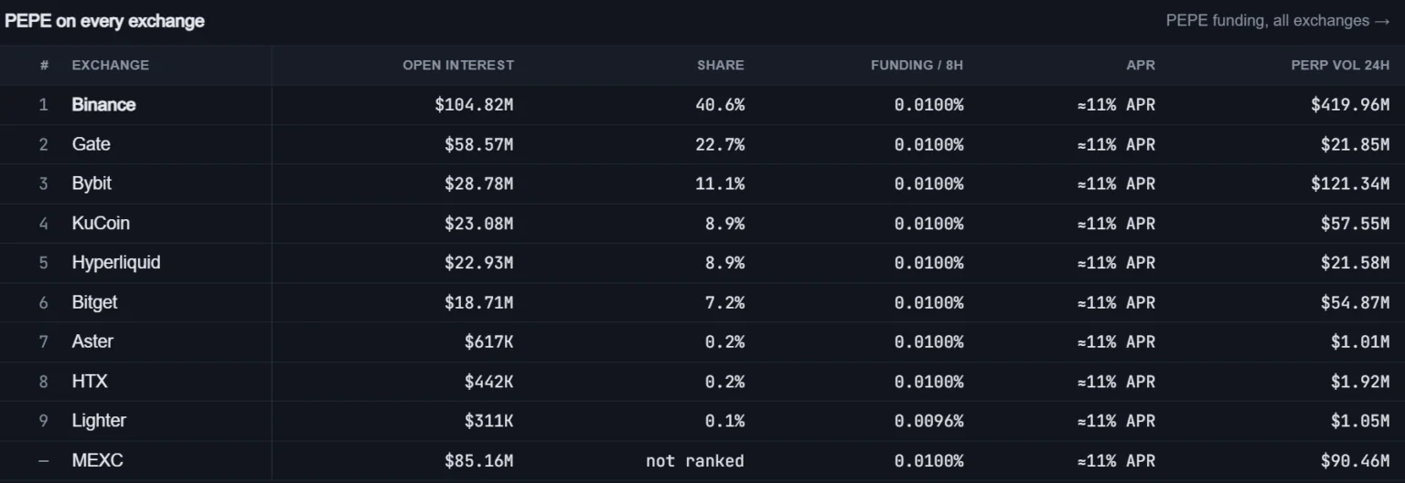Screen dimensions: 1405x483
Task: Click the not ranked share cell
Action: (695, 460)
